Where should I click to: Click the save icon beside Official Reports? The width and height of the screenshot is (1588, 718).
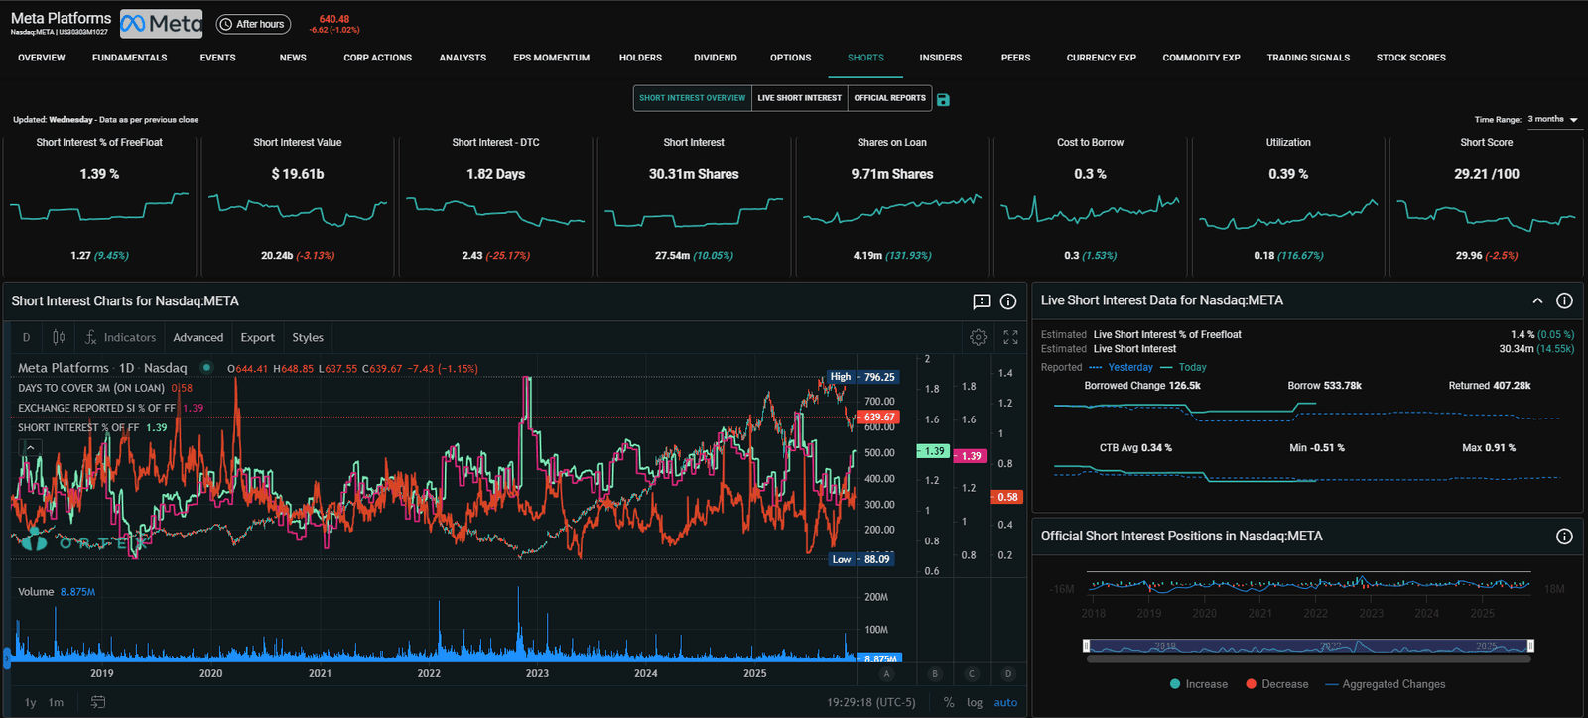tap(943, 99)
